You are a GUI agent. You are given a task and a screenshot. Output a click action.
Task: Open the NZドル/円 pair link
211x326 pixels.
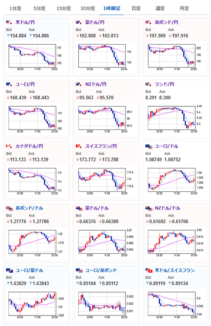tap(96, 84)
